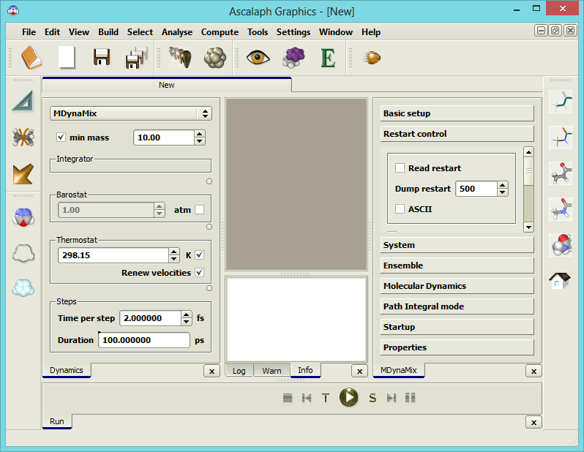584x452 pixels.
Task: Close the Dynamics panel with its x button
Action: click(x=211, y=371)
